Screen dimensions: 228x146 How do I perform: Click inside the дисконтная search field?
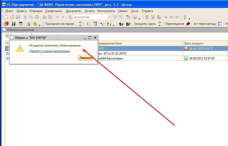click(x=89, y=17)
